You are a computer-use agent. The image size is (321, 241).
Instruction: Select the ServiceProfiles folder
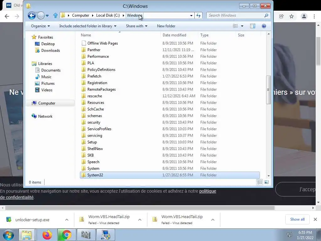tap(99, 129)
